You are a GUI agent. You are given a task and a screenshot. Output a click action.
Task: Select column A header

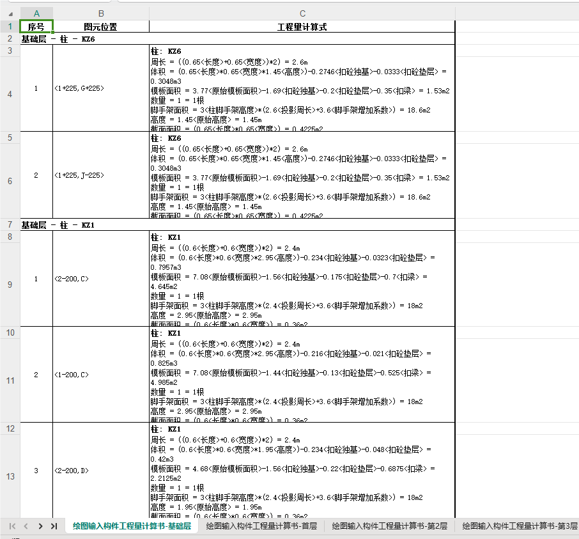[x=36, y=13]
